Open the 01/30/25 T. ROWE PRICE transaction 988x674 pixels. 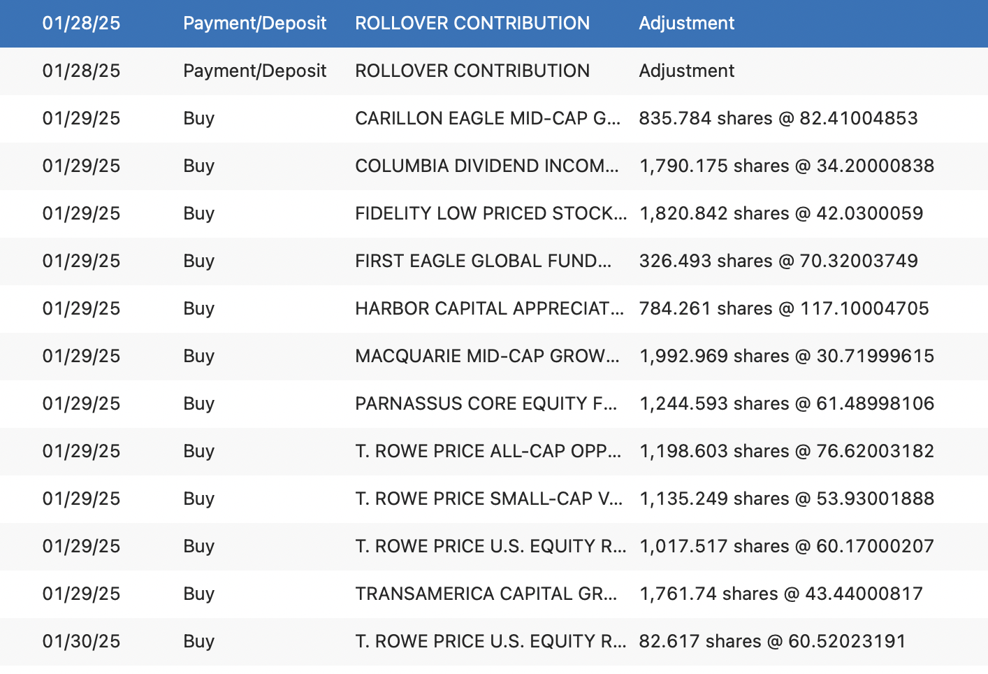click(494, 642)
